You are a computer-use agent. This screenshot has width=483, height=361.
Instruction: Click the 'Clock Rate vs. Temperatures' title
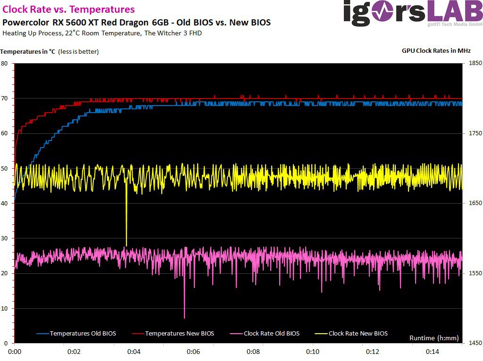[x=68, y=9]
